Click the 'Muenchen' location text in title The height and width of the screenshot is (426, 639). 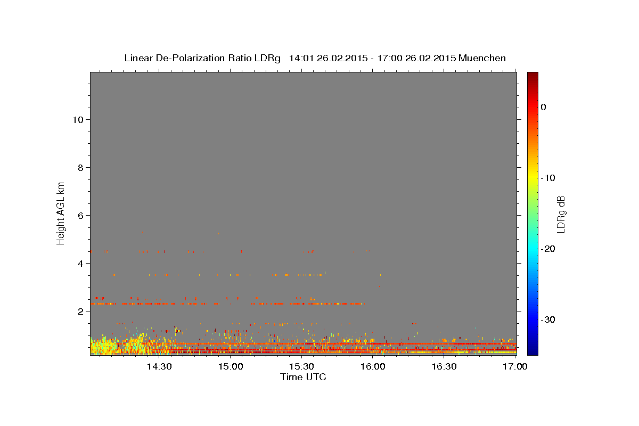pos(482,58)
